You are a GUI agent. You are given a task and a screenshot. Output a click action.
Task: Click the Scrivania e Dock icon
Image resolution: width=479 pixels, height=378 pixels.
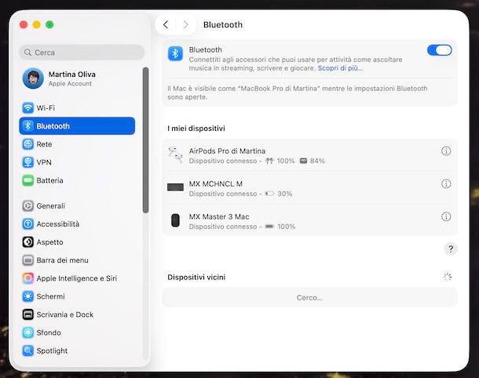(x=27, y=314)
